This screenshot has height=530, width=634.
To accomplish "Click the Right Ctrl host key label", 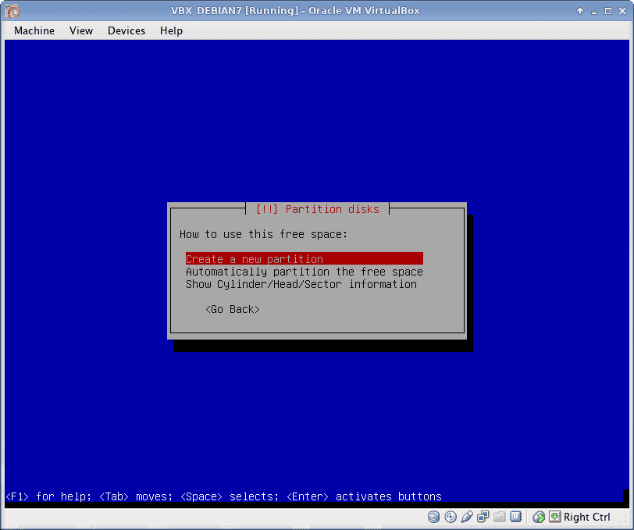I will pyautogui.click(x=587, y=517).
